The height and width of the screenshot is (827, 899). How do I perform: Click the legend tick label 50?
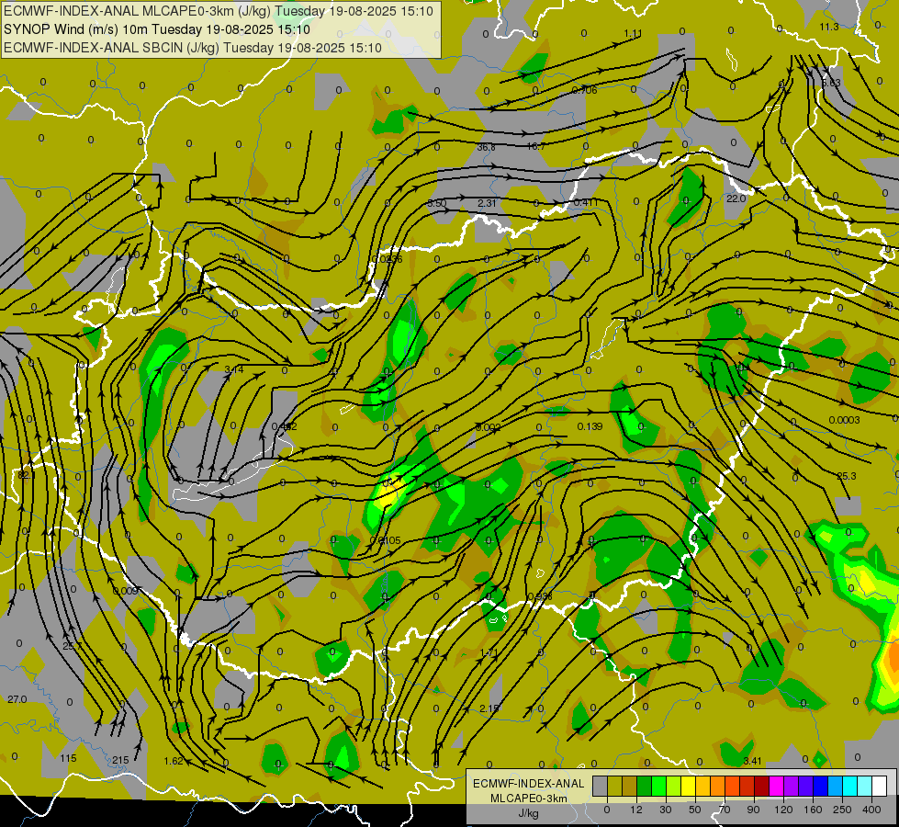[695, 810]
